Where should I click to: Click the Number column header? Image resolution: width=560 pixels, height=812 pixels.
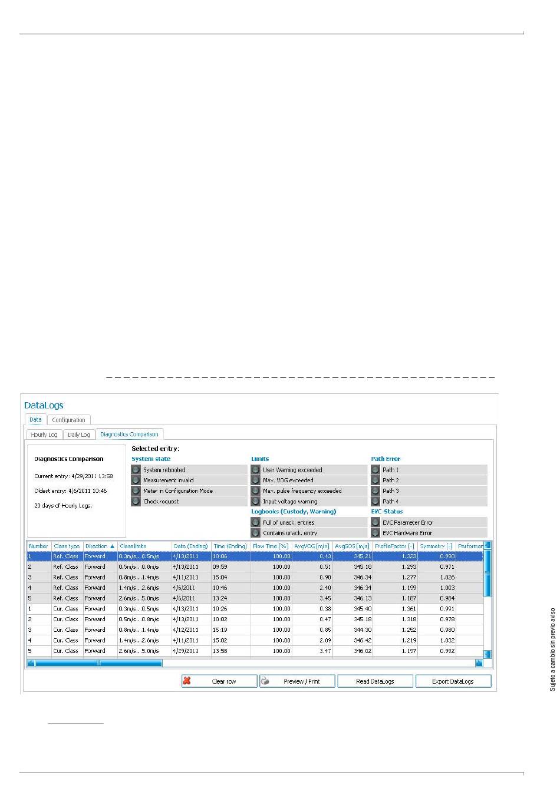point(39,546)
